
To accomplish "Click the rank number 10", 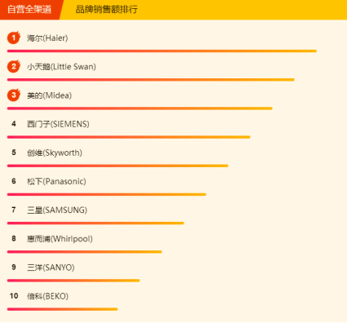I will click(x=14, y=296).
